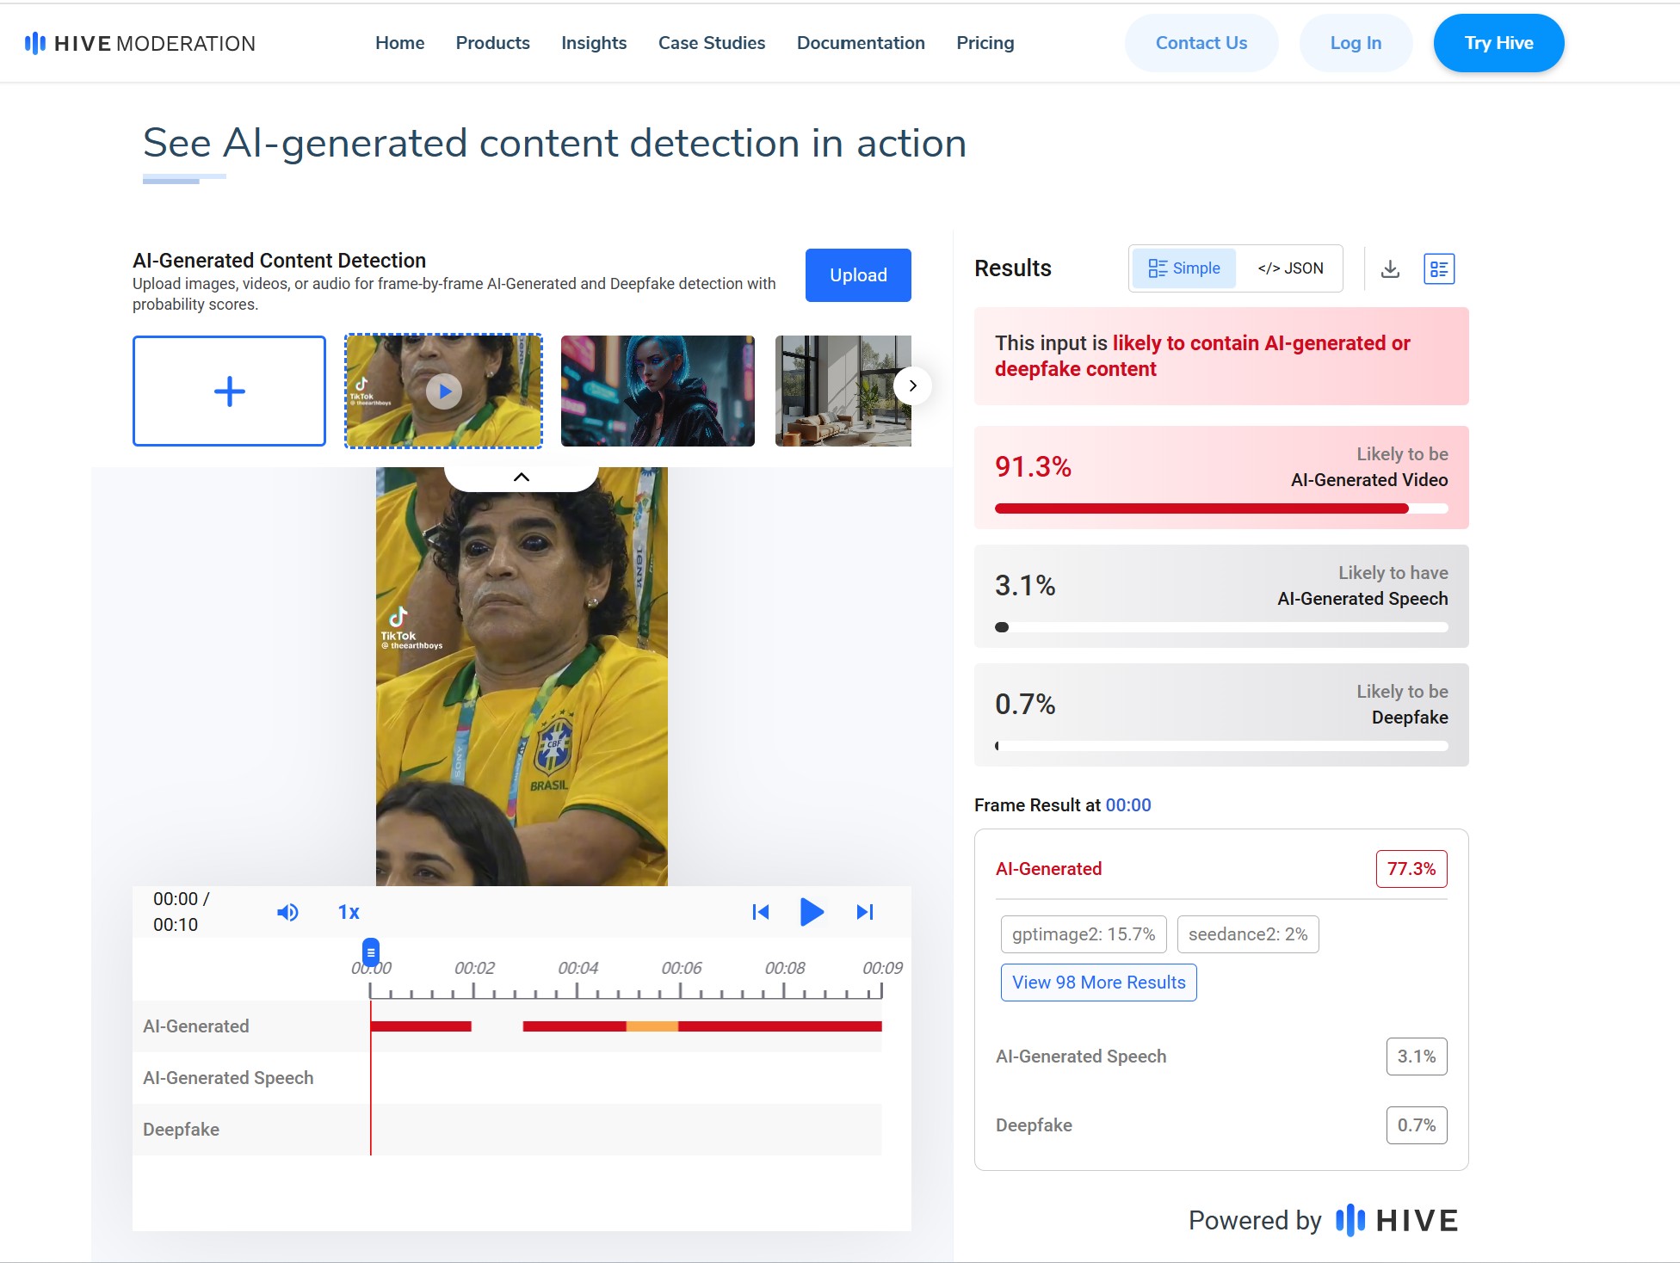The image size is (1680, 1263).
Task: Click the Hive Moderation logo
Action: [140, 43]
